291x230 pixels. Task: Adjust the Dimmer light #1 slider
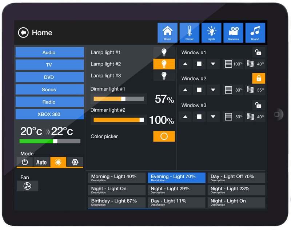[x=119, y=99]
